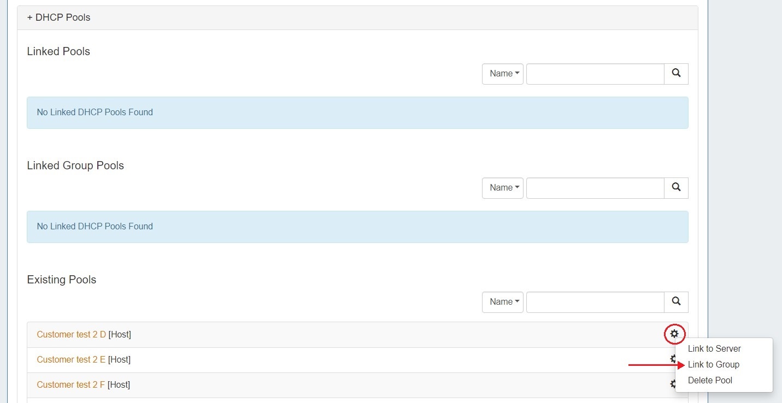This screenshot has height=403, width=782.
Task: Open gear options for Customer test 2 F
Action: (x=672, y=384)
